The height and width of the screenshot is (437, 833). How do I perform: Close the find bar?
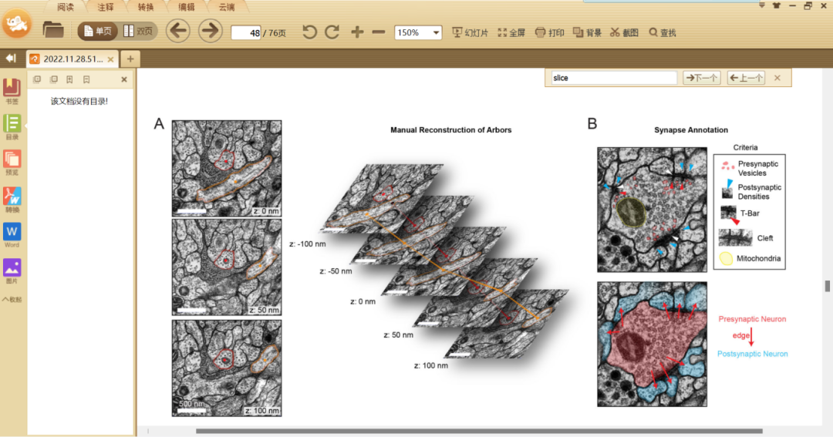777,78
